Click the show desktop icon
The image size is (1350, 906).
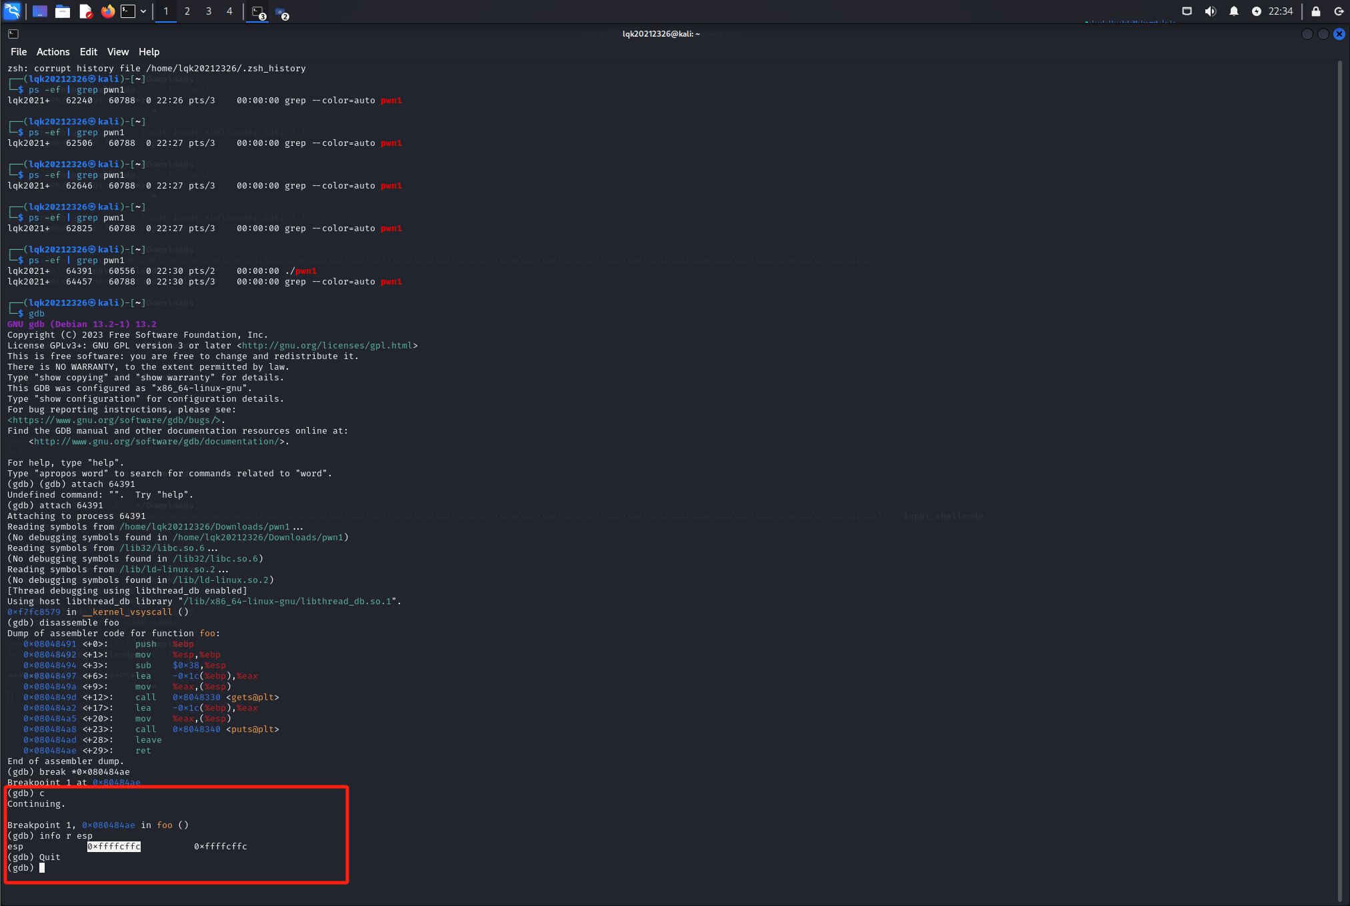40,11
